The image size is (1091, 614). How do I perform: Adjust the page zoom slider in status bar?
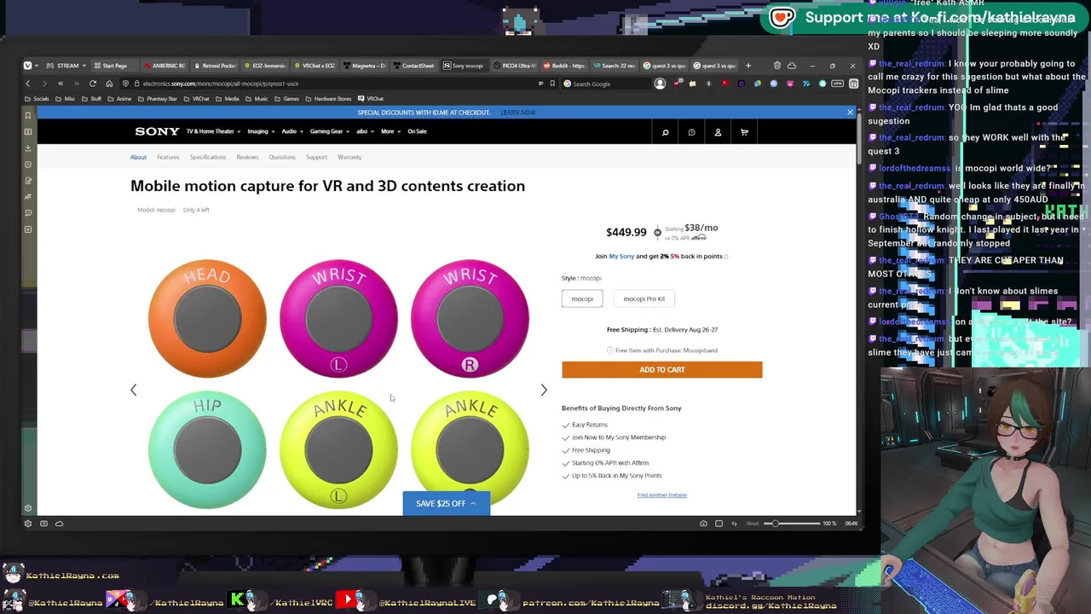click(793, 523)
